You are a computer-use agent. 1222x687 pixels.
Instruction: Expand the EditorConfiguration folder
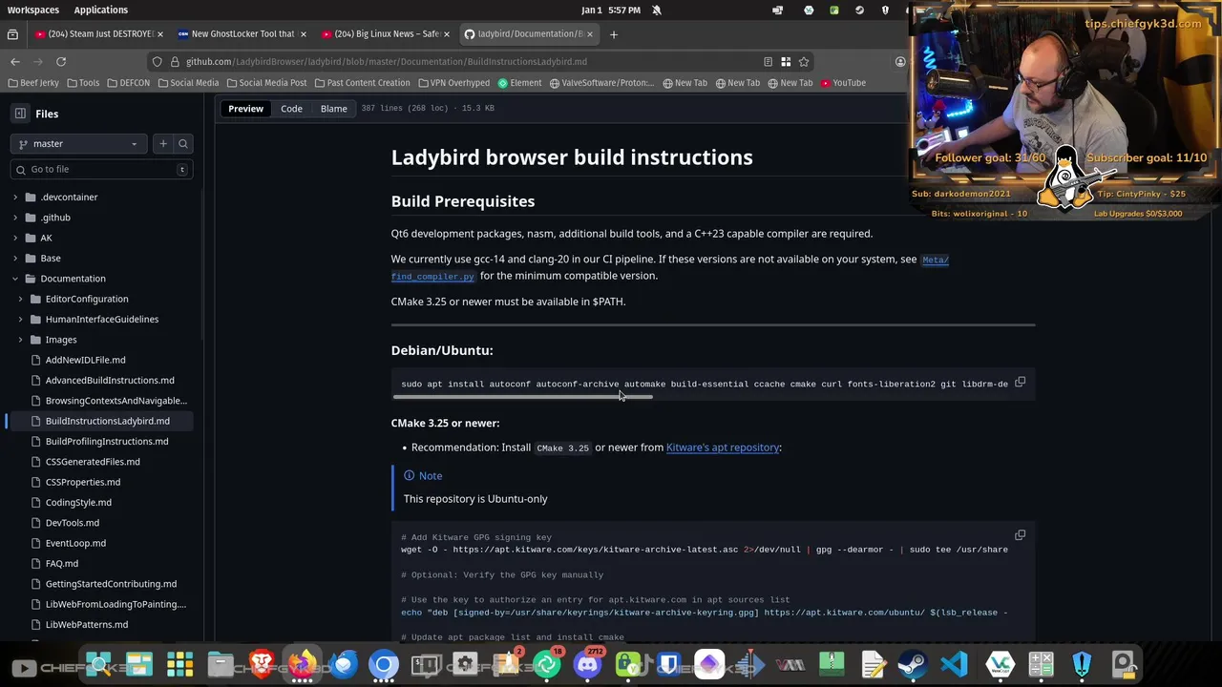(20, 299)
